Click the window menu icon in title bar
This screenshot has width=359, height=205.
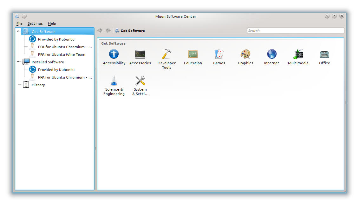17,16
